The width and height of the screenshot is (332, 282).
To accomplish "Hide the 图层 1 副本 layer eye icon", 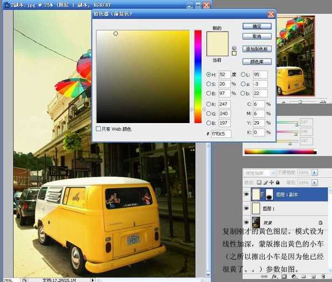I will click(x=247, y=194).
